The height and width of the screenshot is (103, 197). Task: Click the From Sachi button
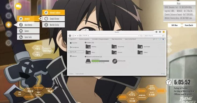click(x=189, y=25)
